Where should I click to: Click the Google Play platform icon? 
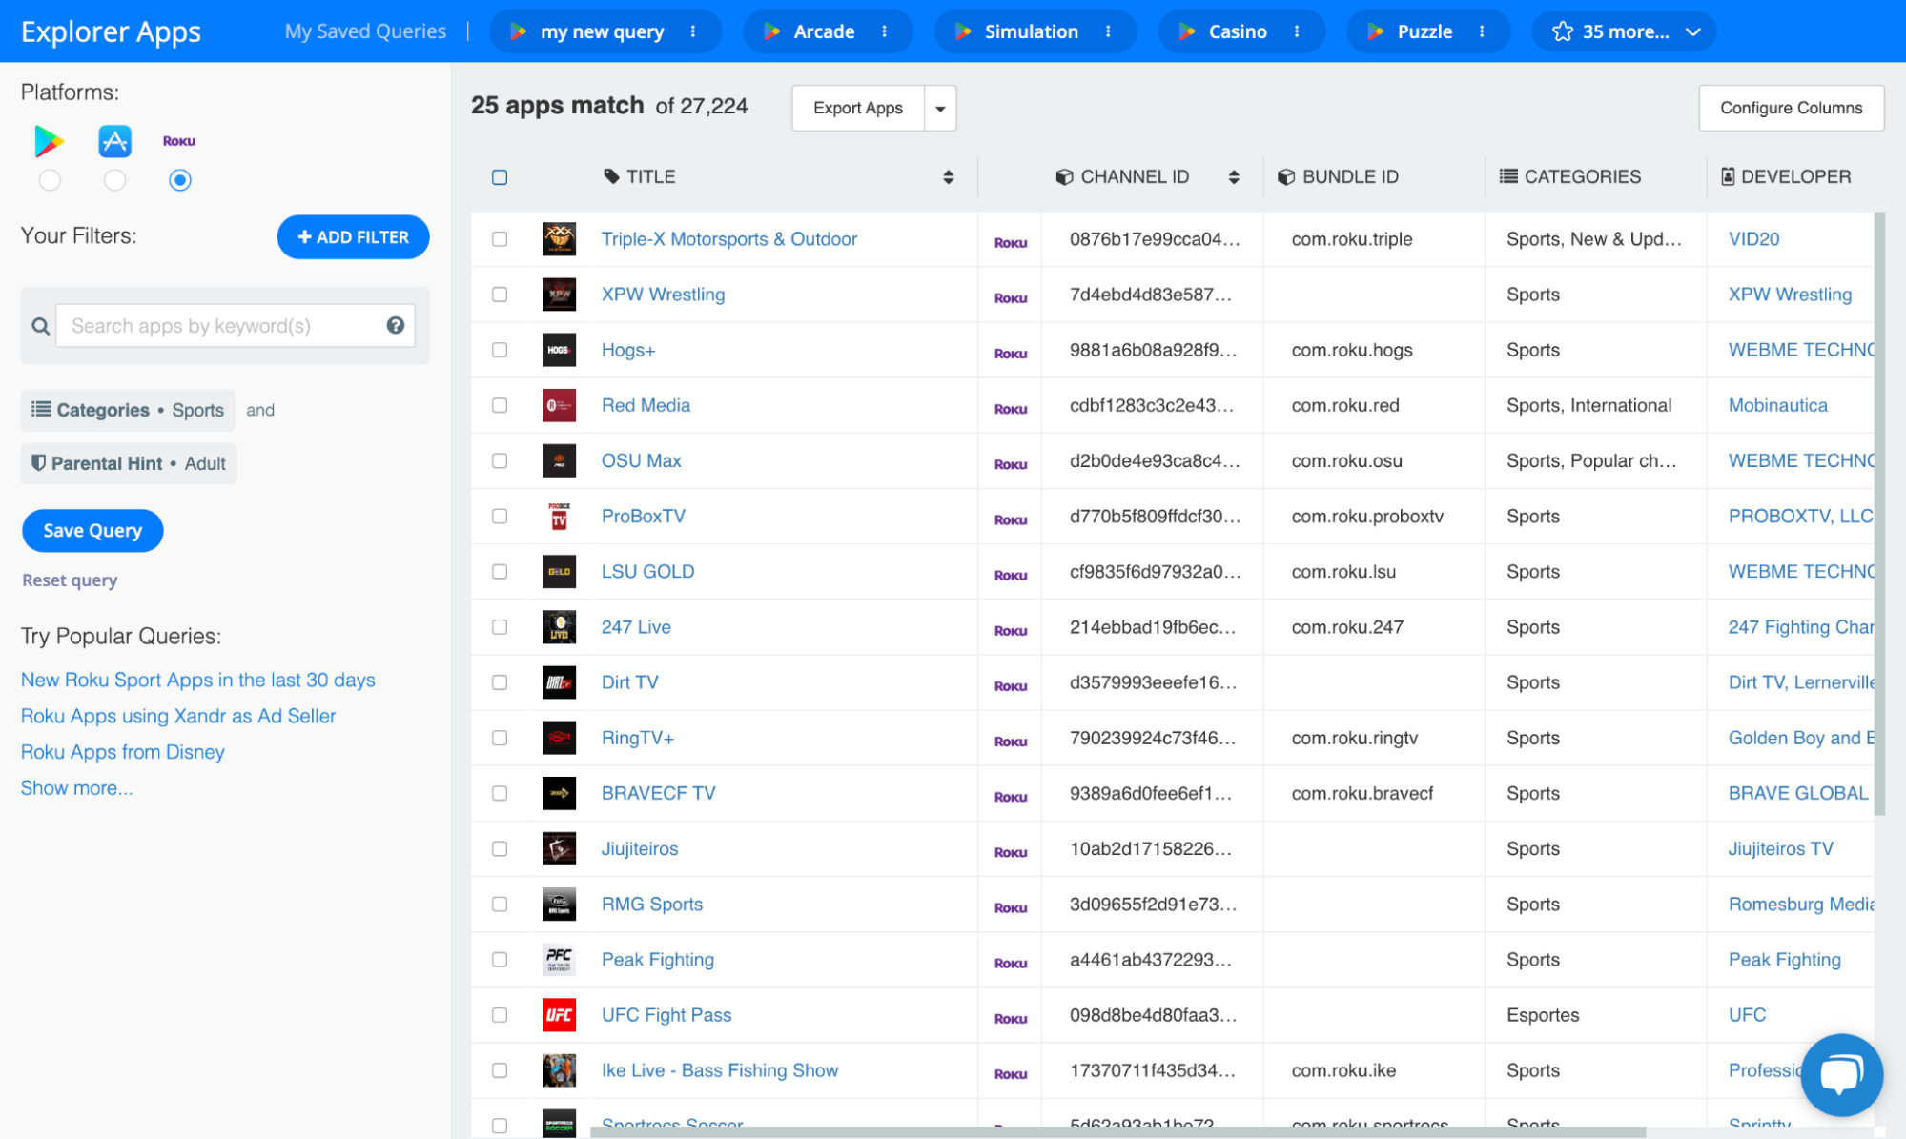(49, 141)
